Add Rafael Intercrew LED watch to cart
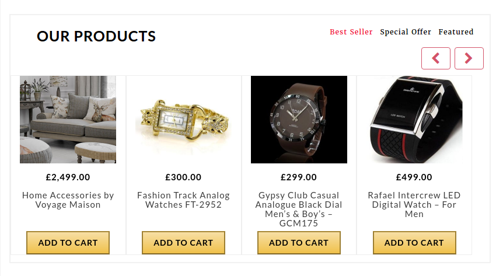The image size is (503, 276). coord(414,243)
